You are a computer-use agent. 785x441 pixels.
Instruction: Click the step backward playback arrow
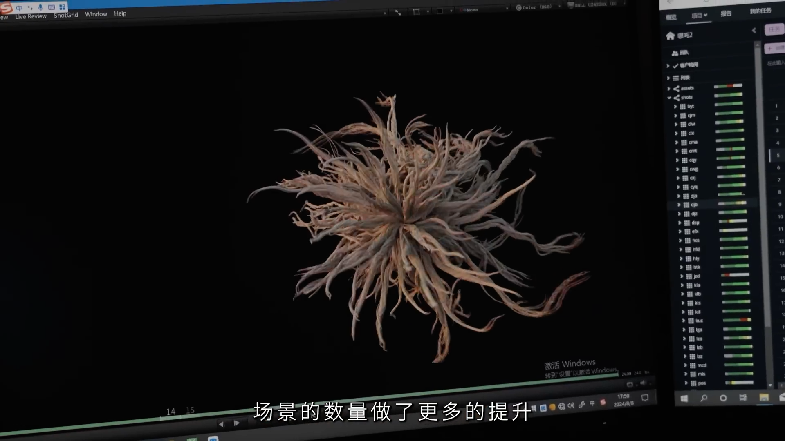coord(222,424)
